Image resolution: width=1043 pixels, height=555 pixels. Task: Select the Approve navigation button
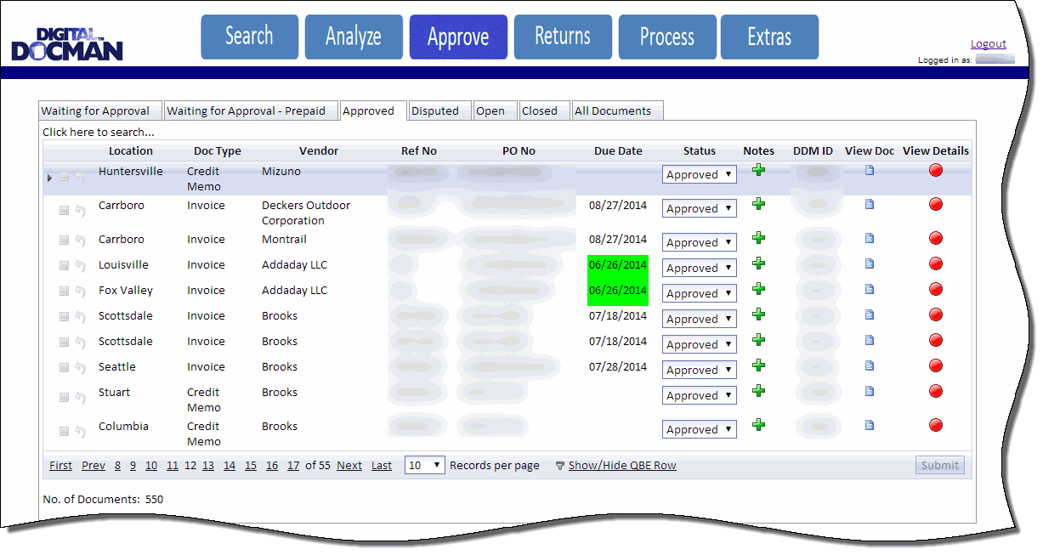coord(458,37)
